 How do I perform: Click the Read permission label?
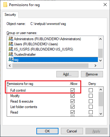(14, 112)
